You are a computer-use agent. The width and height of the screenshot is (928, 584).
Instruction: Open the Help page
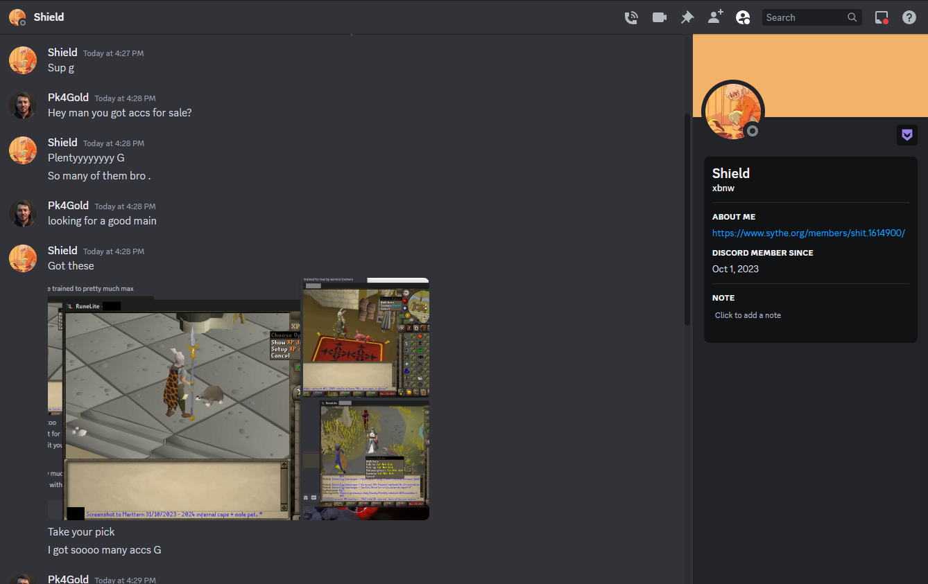pyautogui.click(x=909, y=17)
